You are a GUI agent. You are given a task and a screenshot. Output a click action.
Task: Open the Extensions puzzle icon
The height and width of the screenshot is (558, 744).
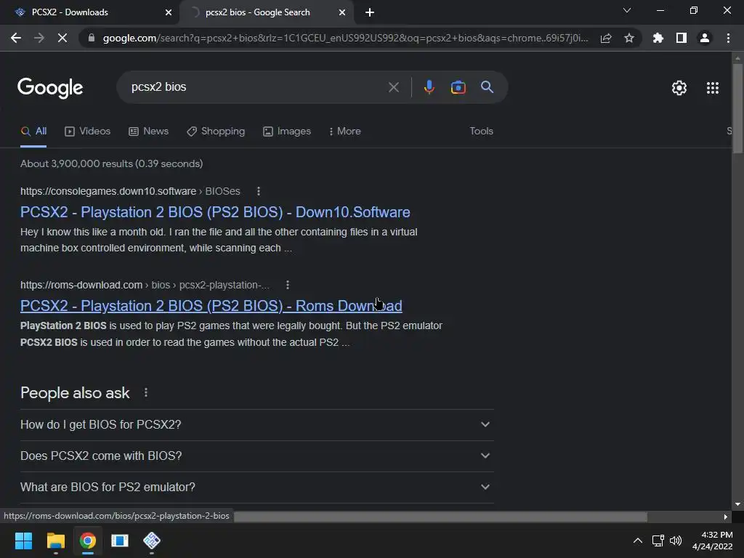tap(658, 38)
